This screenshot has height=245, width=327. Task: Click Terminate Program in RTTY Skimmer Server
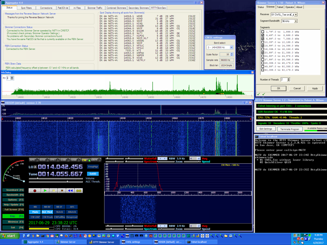tap(289, 129)
